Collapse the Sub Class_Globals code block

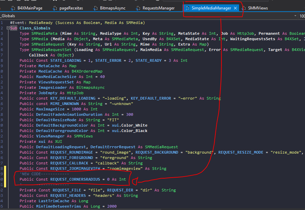point(8,28)
